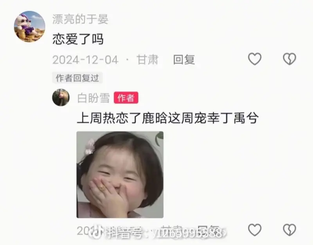Like the comment "恋爱了吗" with the heart icon
The image size is (313, 245).
(x=255, y=59)
